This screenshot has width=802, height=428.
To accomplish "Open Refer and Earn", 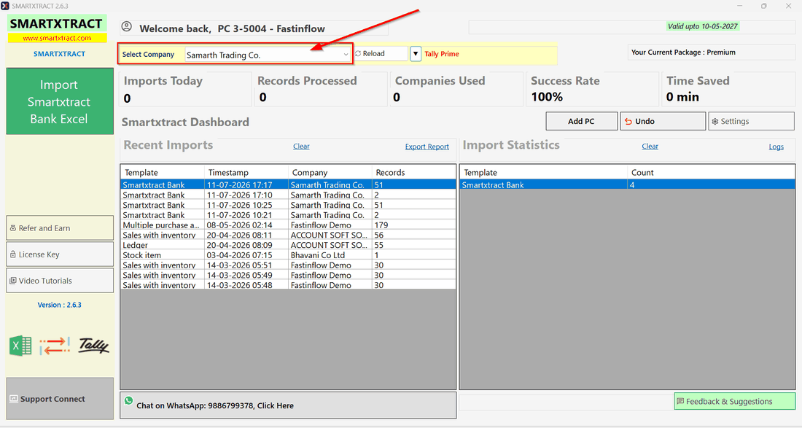I will point(60,228).
